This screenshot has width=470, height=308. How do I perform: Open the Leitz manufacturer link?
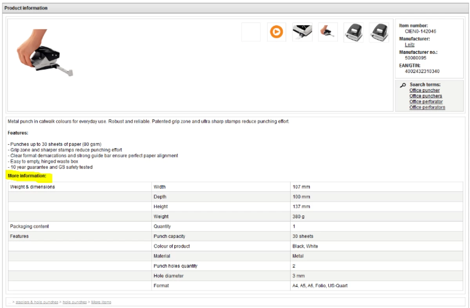tap(409, 45)
